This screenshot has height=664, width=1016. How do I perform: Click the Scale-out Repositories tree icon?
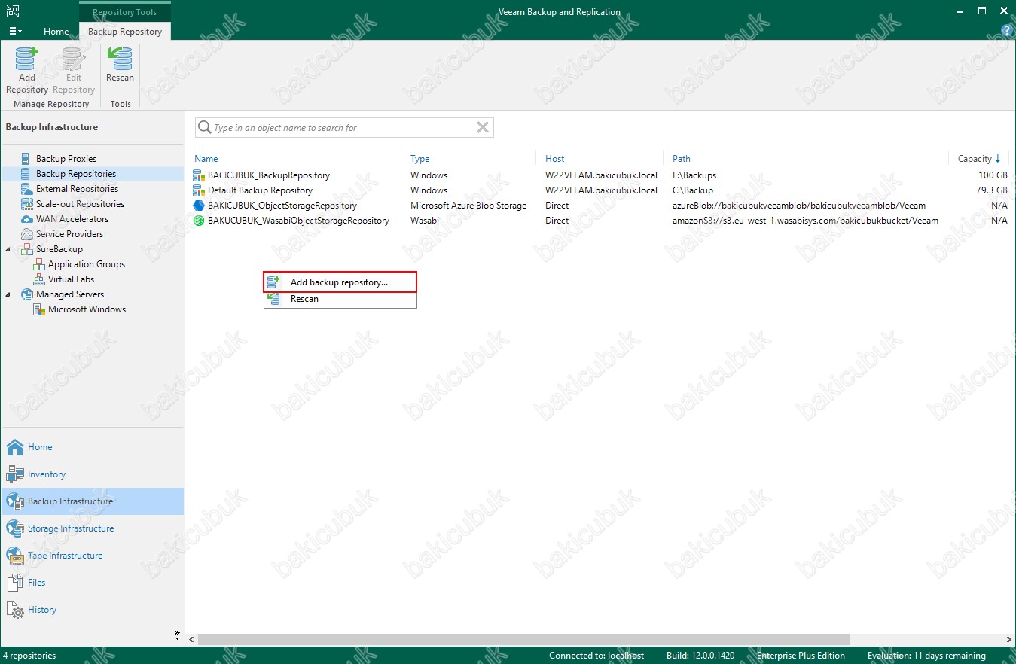27,204
